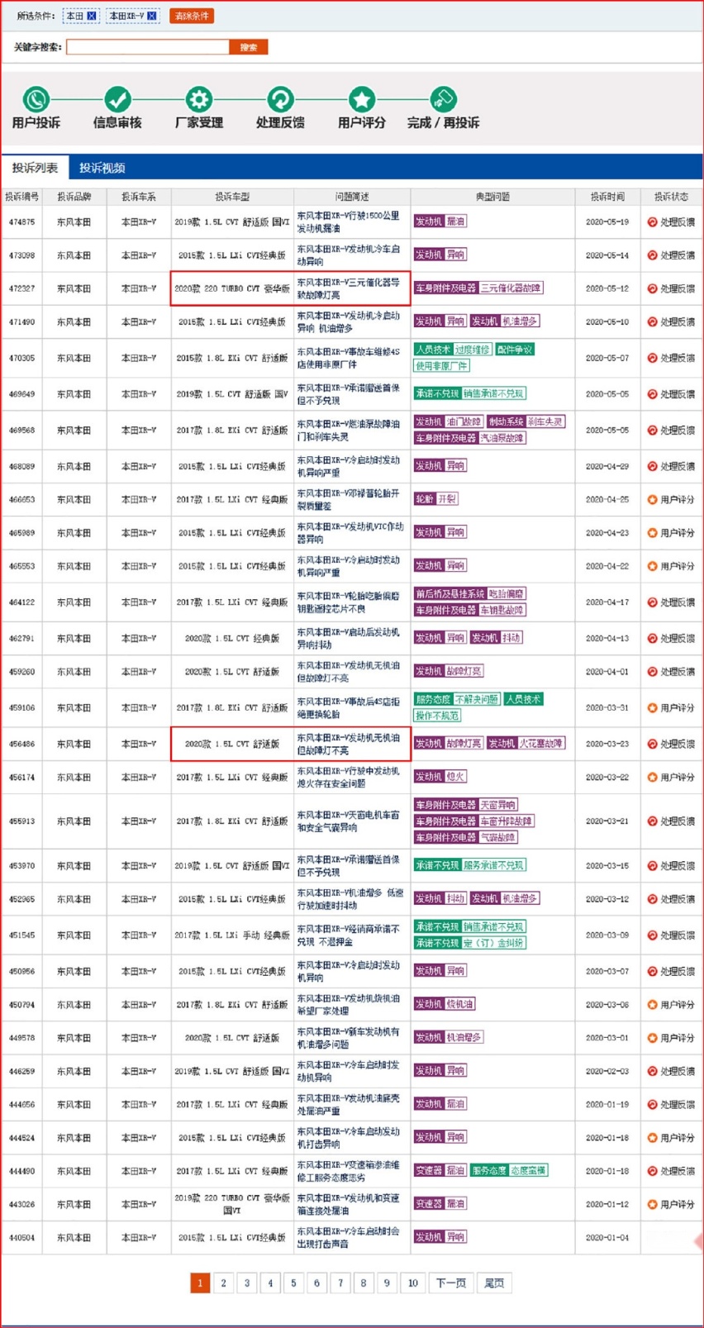
Task: Open complaint 东风本田XR-V三元催化器导致故障灯亮
Action: pyautogui.click(x=348, y=289)
